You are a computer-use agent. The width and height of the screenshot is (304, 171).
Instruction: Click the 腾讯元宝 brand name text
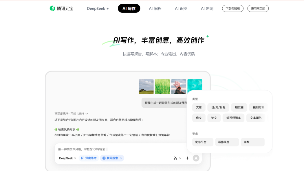click(65, 8)
